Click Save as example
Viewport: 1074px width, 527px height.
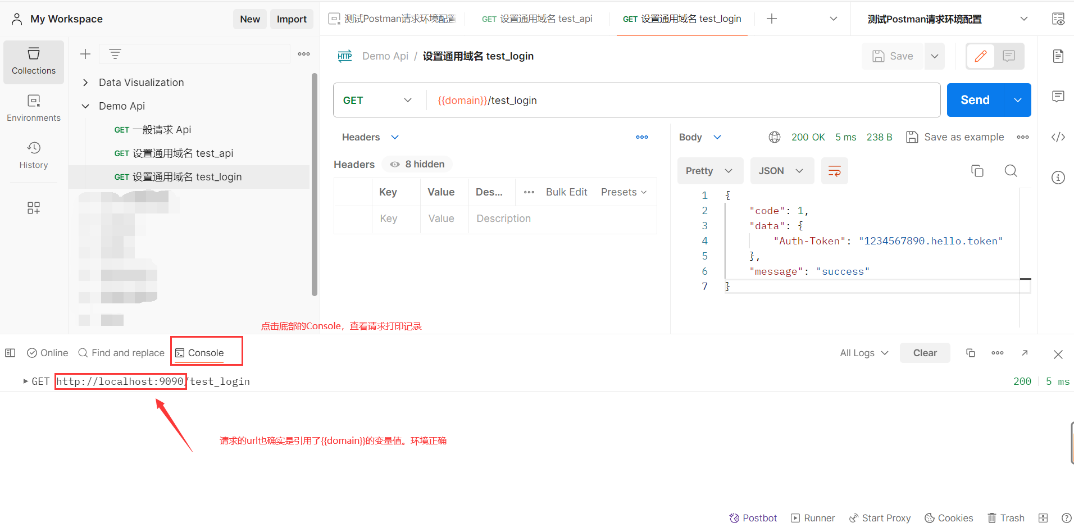click(x=955, y=137)
